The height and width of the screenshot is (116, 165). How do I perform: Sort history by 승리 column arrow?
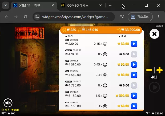(119, 36)
